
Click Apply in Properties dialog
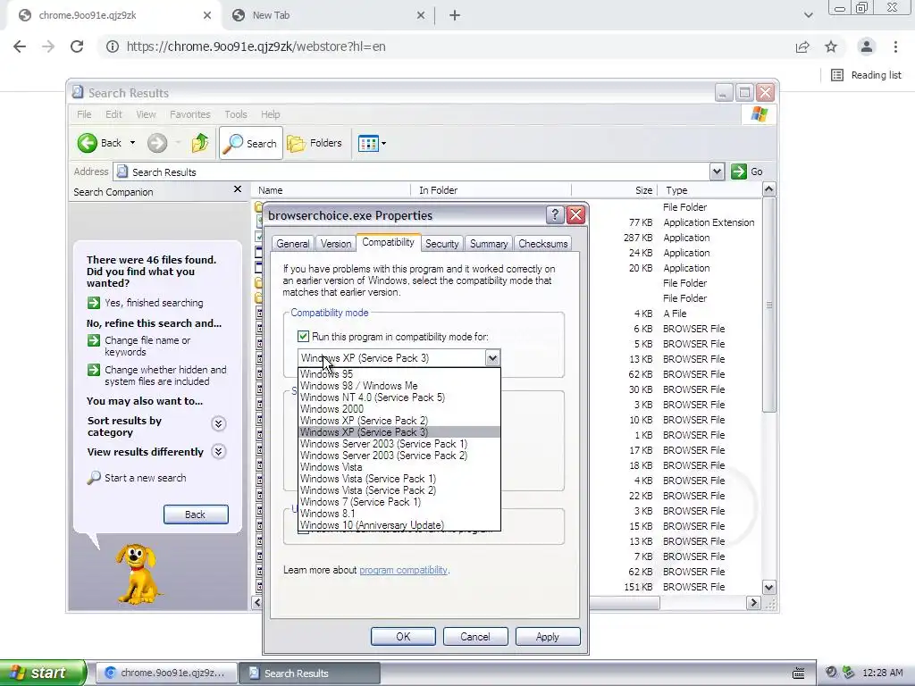pyautogui.click(x=548, y=636)
